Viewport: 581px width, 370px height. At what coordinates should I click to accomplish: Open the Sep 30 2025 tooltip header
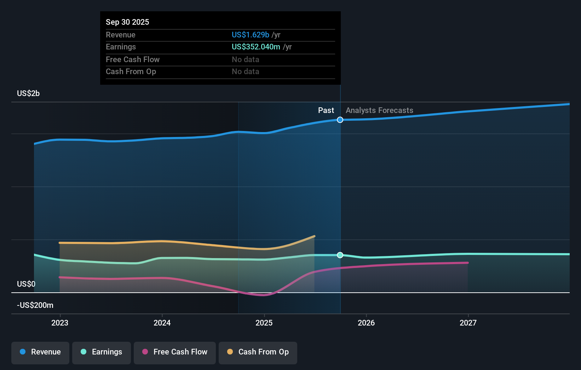pos(127,22)
